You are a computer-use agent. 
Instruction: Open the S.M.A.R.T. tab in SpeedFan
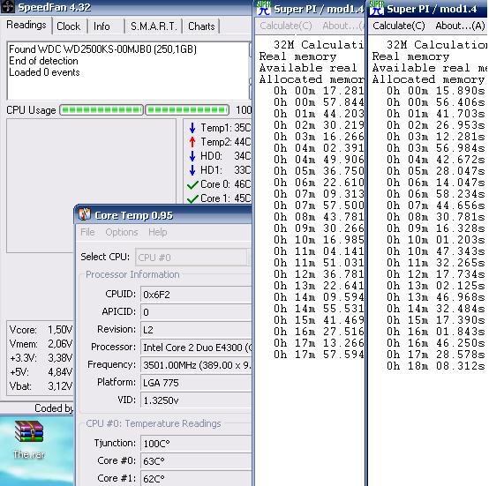[154, 26]
